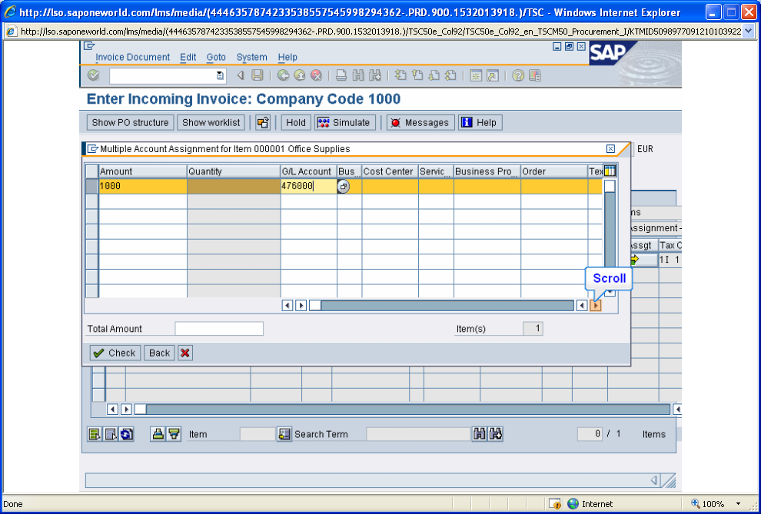Click the application toolbar Help button with info icon
The width and height of the screenshot is (761, 514).
pyautogui.click(x=480, y=123)
